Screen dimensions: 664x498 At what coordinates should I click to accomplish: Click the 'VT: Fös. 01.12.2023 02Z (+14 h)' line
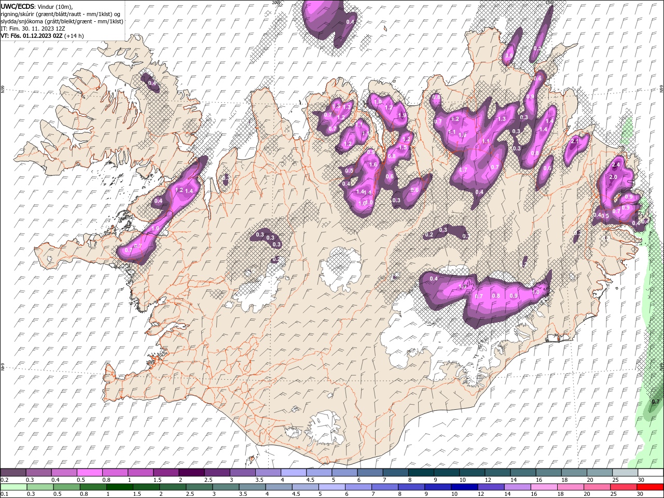43,36
